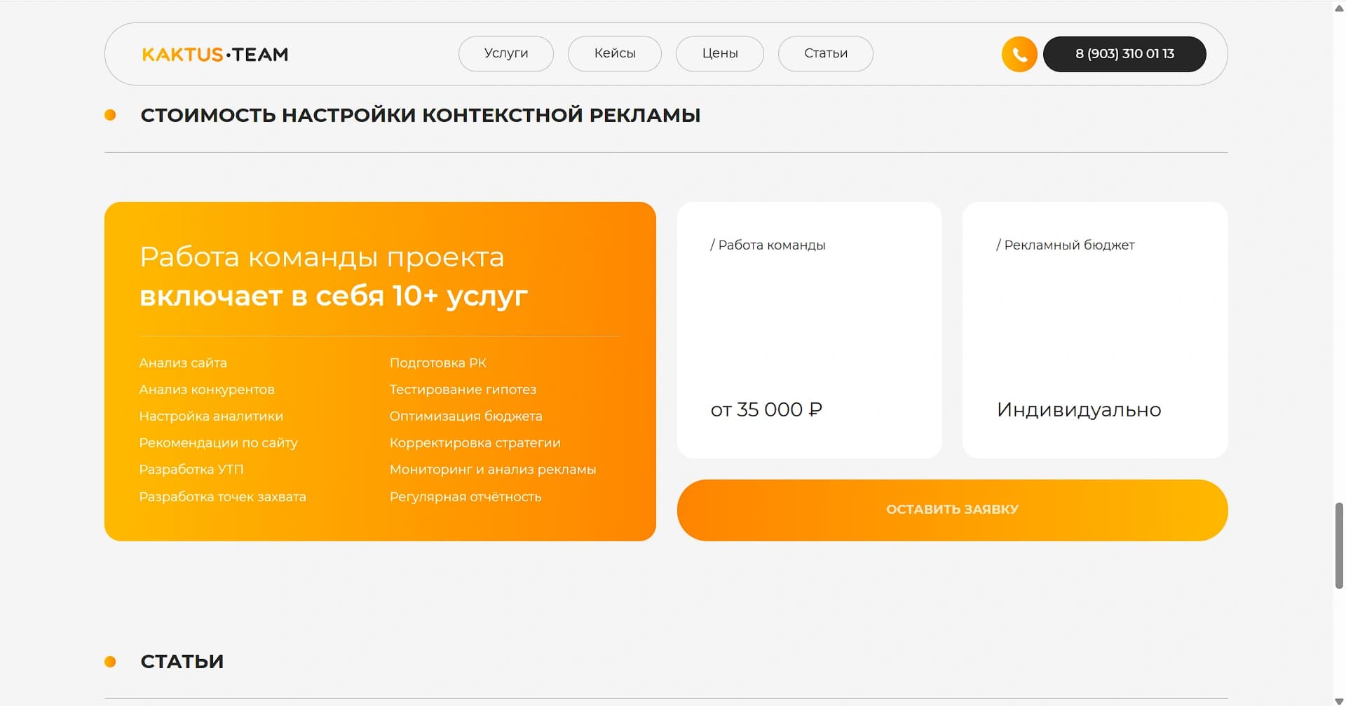Click the phone number 8 (903) 310 01 13

1124,53
